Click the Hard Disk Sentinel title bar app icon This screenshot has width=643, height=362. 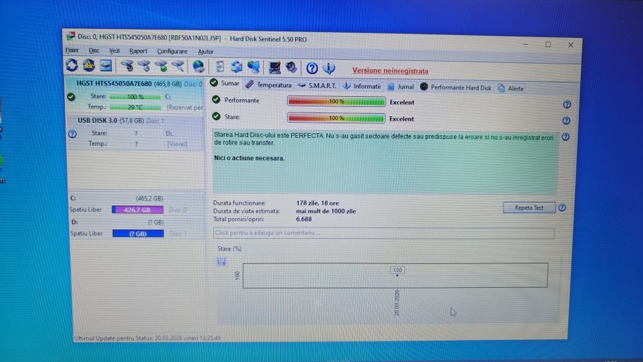click(x=71, y=35)
